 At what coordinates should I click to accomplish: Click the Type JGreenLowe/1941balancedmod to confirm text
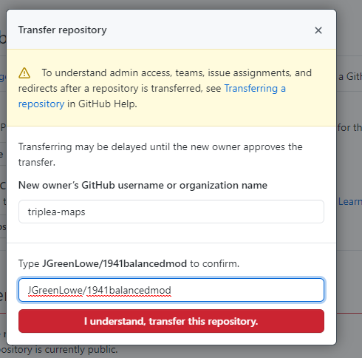pyautogui.click(x=129, y=263)
